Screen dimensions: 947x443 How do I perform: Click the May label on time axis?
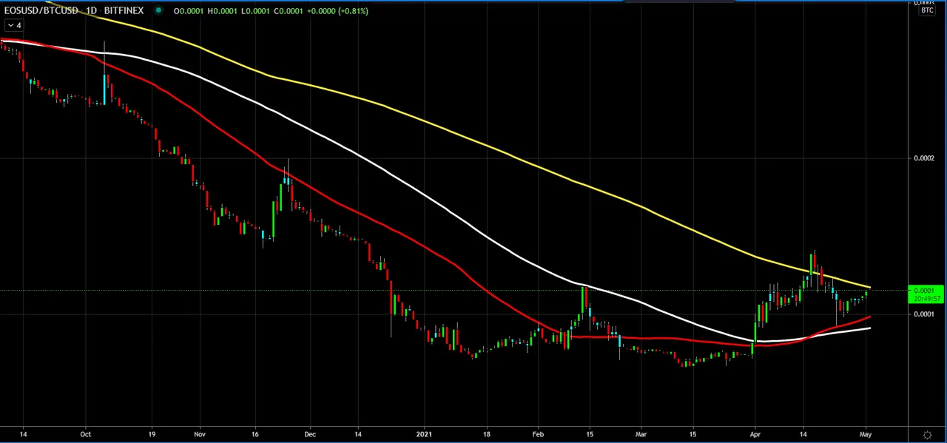click(x=866, y=434)
